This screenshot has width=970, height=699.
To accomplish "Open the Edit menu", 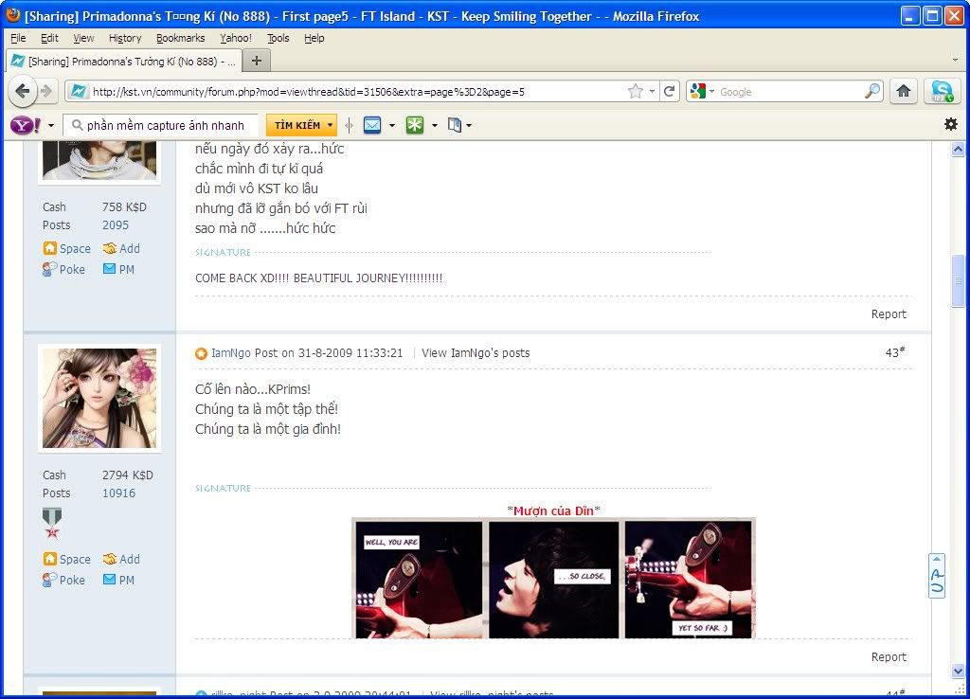I will [49, 38].
